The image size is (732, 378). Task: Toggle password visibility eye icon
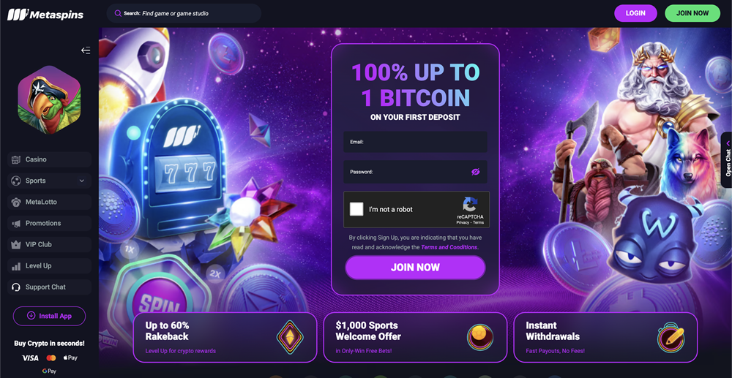(475, 172)
